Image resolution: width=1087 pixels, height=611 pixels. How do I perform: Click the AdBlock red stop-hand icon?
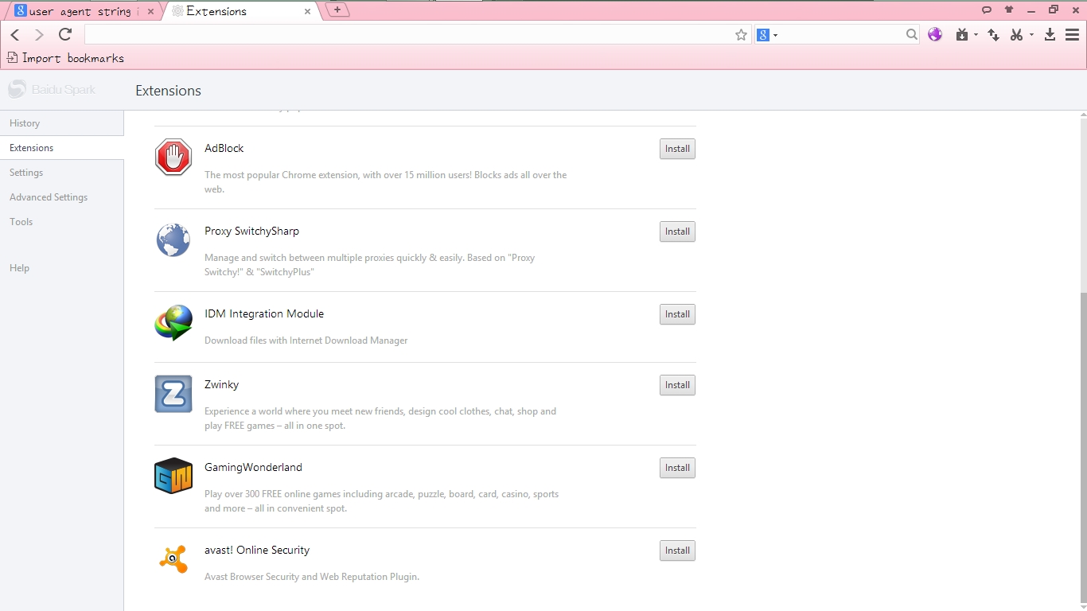(173, 158)
